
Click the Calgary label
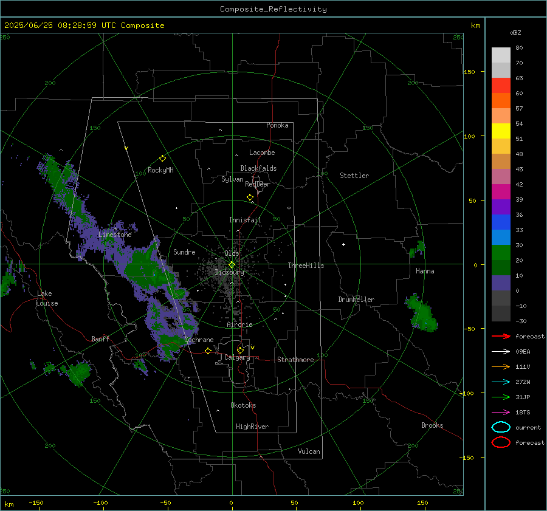[x=237, y=357]
